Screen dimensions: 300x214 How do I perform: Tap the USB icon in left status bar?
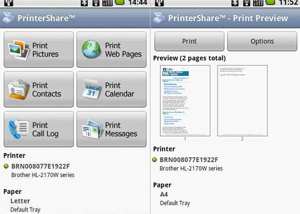click(x=9, y=3)
